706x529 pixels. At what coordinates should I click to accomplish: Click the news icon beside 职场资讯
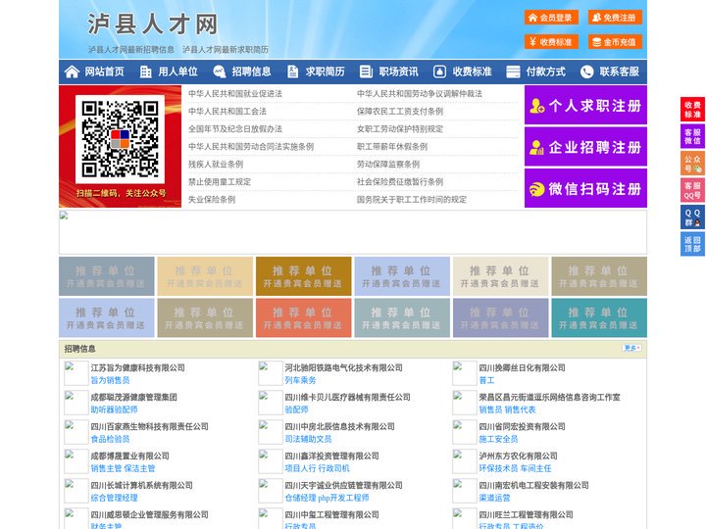point(366,72)
